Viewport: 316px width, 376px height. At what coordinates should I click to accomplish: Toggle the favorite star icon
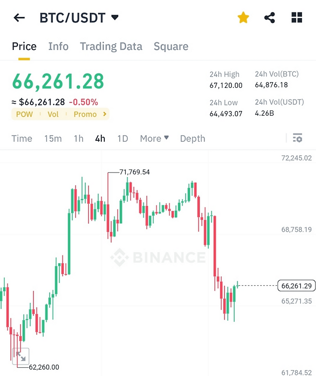(x=243, y=18)
